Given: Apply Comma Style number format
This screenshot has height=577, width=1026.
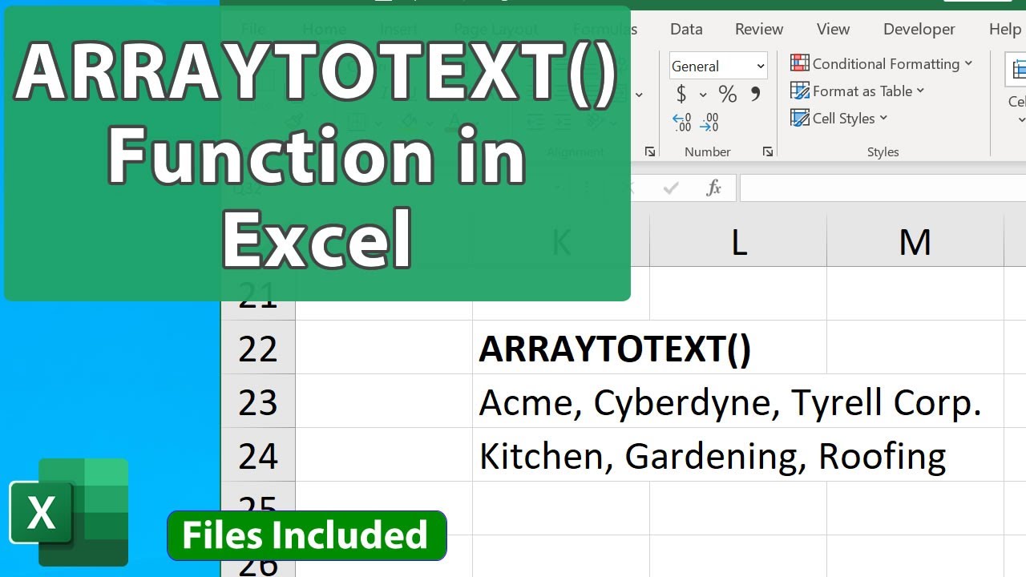Looking at the screenshot, I should tap(755, 95).
